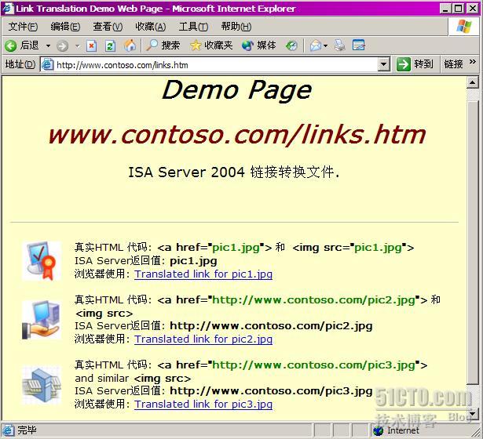Click the '完毕' status bar text
Image resolution: width=483 pixels, height=439 pixels.
click(27, 430)
